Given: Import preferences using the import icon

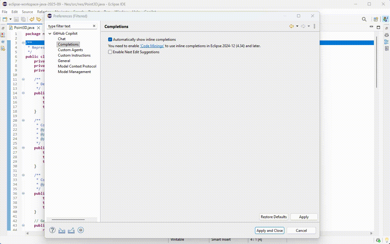Looking at the screenshot, I should [62, 230].
